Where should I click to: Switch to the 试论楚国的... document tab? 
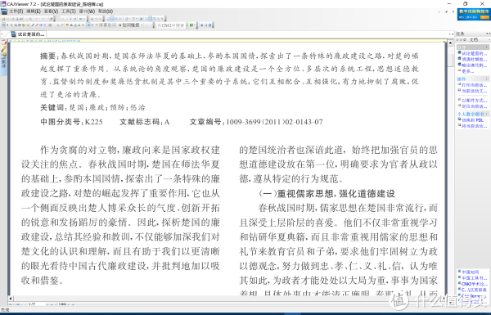point(28,34)
